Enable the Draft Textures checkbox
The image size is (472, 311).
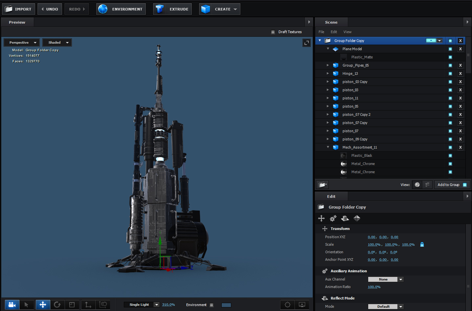click(x=273, y=32)
